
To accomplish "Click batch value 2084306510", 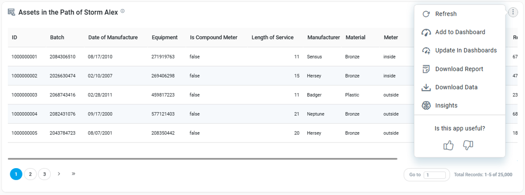I will click(x=63, y=57).
